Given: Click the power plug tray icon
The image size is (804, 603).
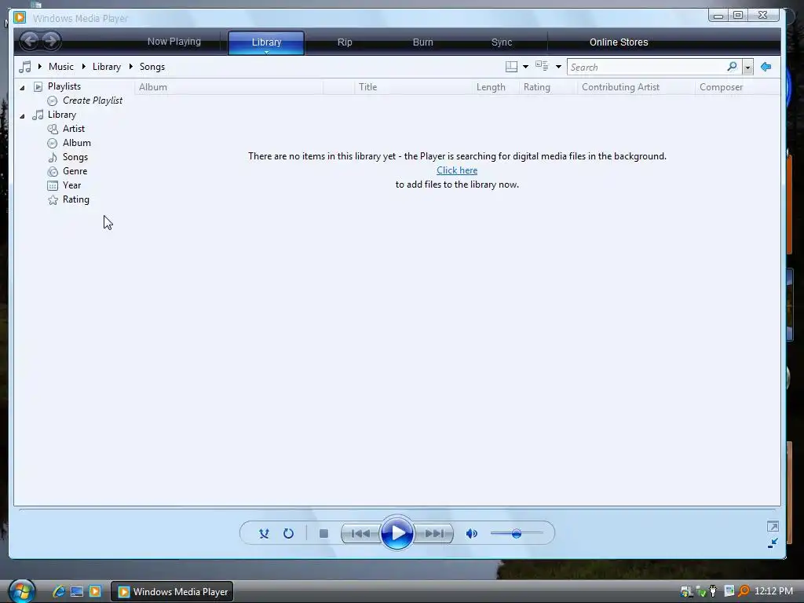Looking at the screenshot, I should tap(713, 592).
